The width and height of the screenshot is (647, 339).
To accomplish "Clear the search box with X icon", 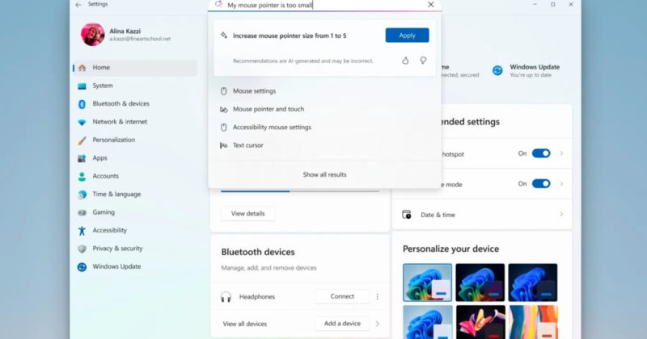I will [x=430, y=5].
